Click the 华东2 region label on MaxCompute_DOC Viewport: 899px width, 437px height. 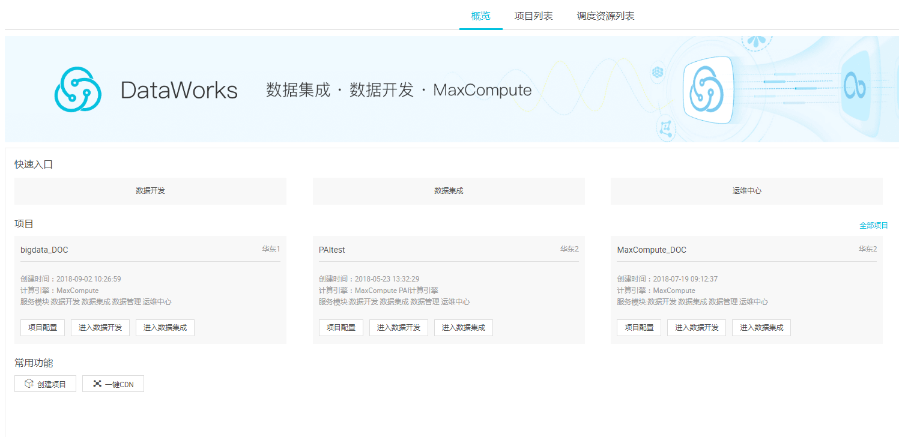pos(867,249)
